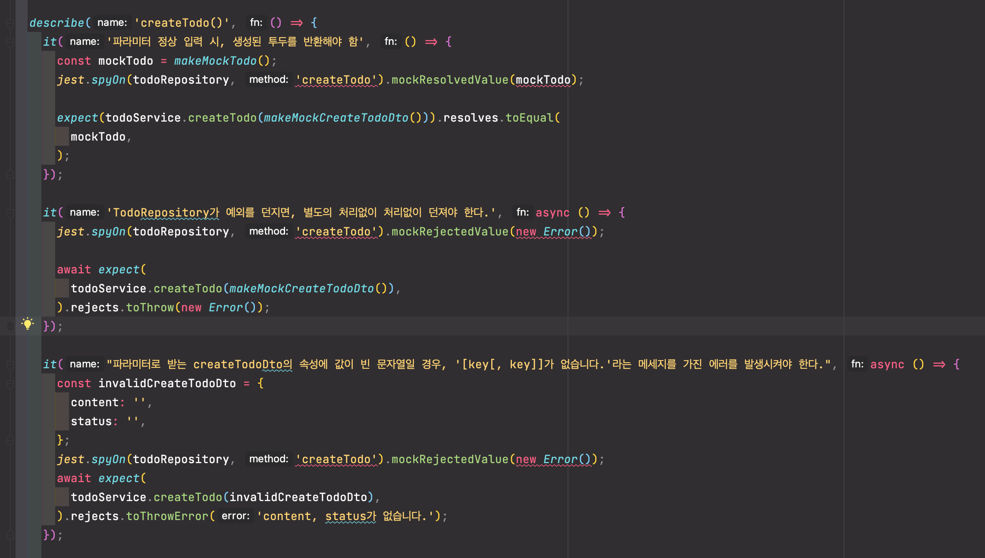Click the long "파라미터로 받는 createTodoDto의" test name string
This screenshot has width=985, height=558.
(469, 364)
